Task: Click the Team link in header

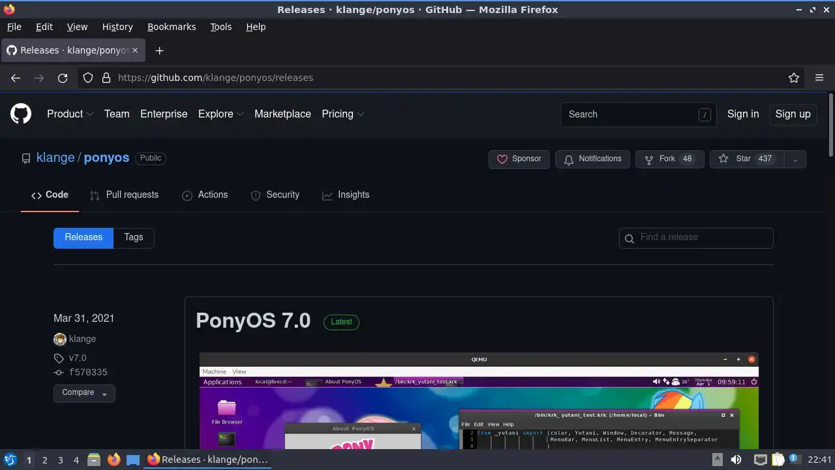Action: [x=117, y=114]
